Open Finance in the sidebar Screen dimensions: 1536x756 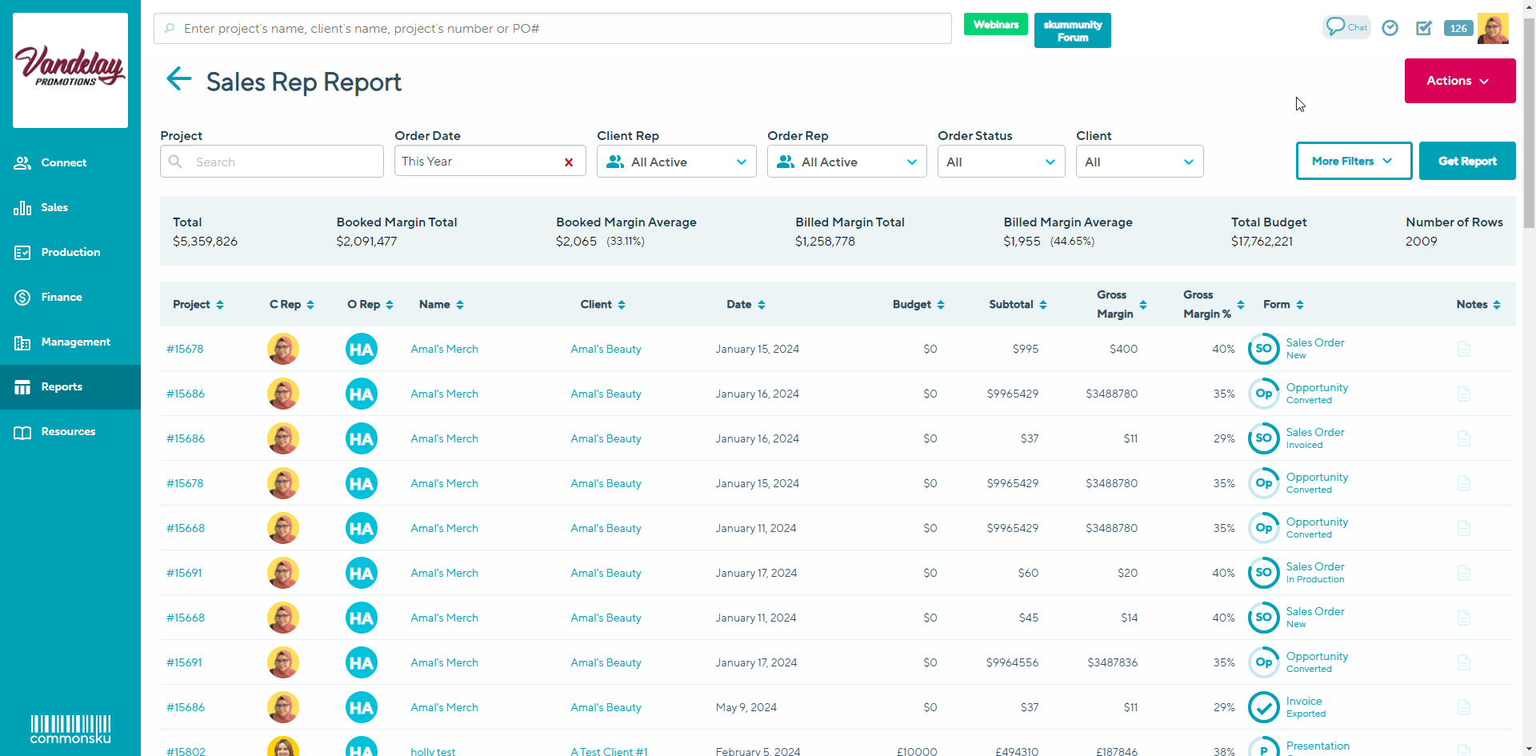62,297
